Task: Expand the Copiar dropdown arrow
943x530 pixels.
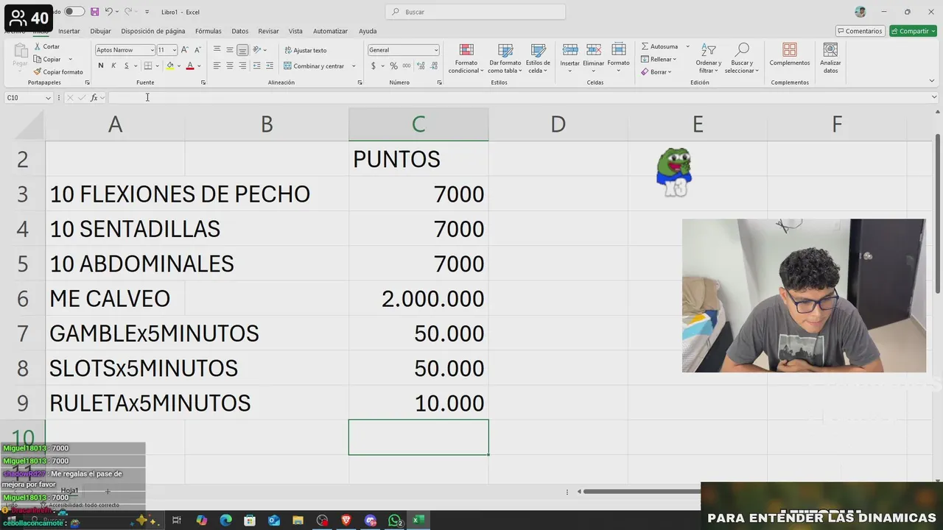Action: pyautogui.click(x=71, y=60)
